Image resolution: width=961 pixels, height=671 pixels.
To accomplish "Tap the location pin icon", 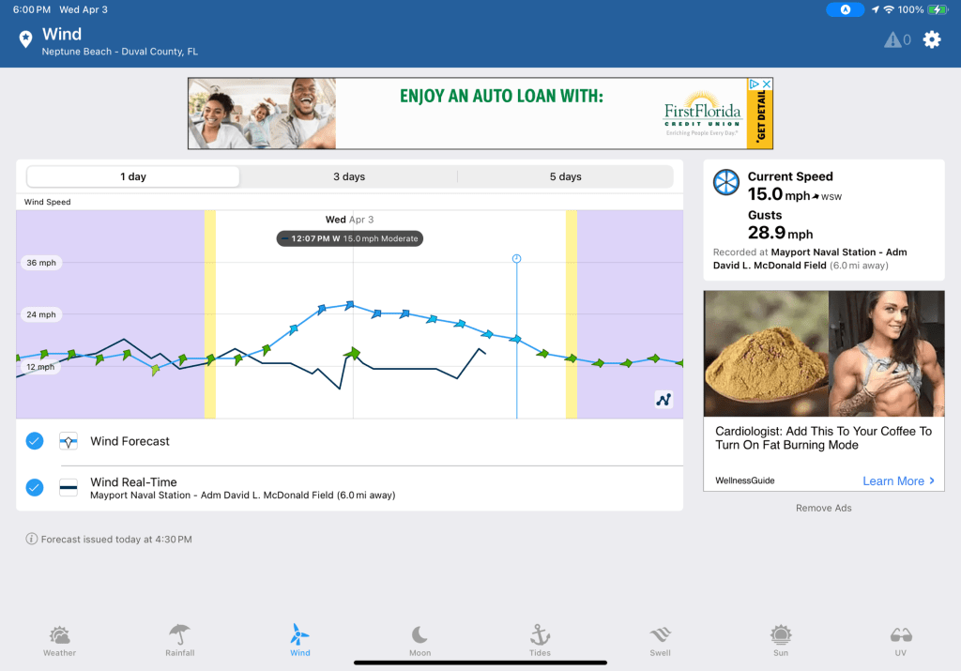I will click(25, 39).
